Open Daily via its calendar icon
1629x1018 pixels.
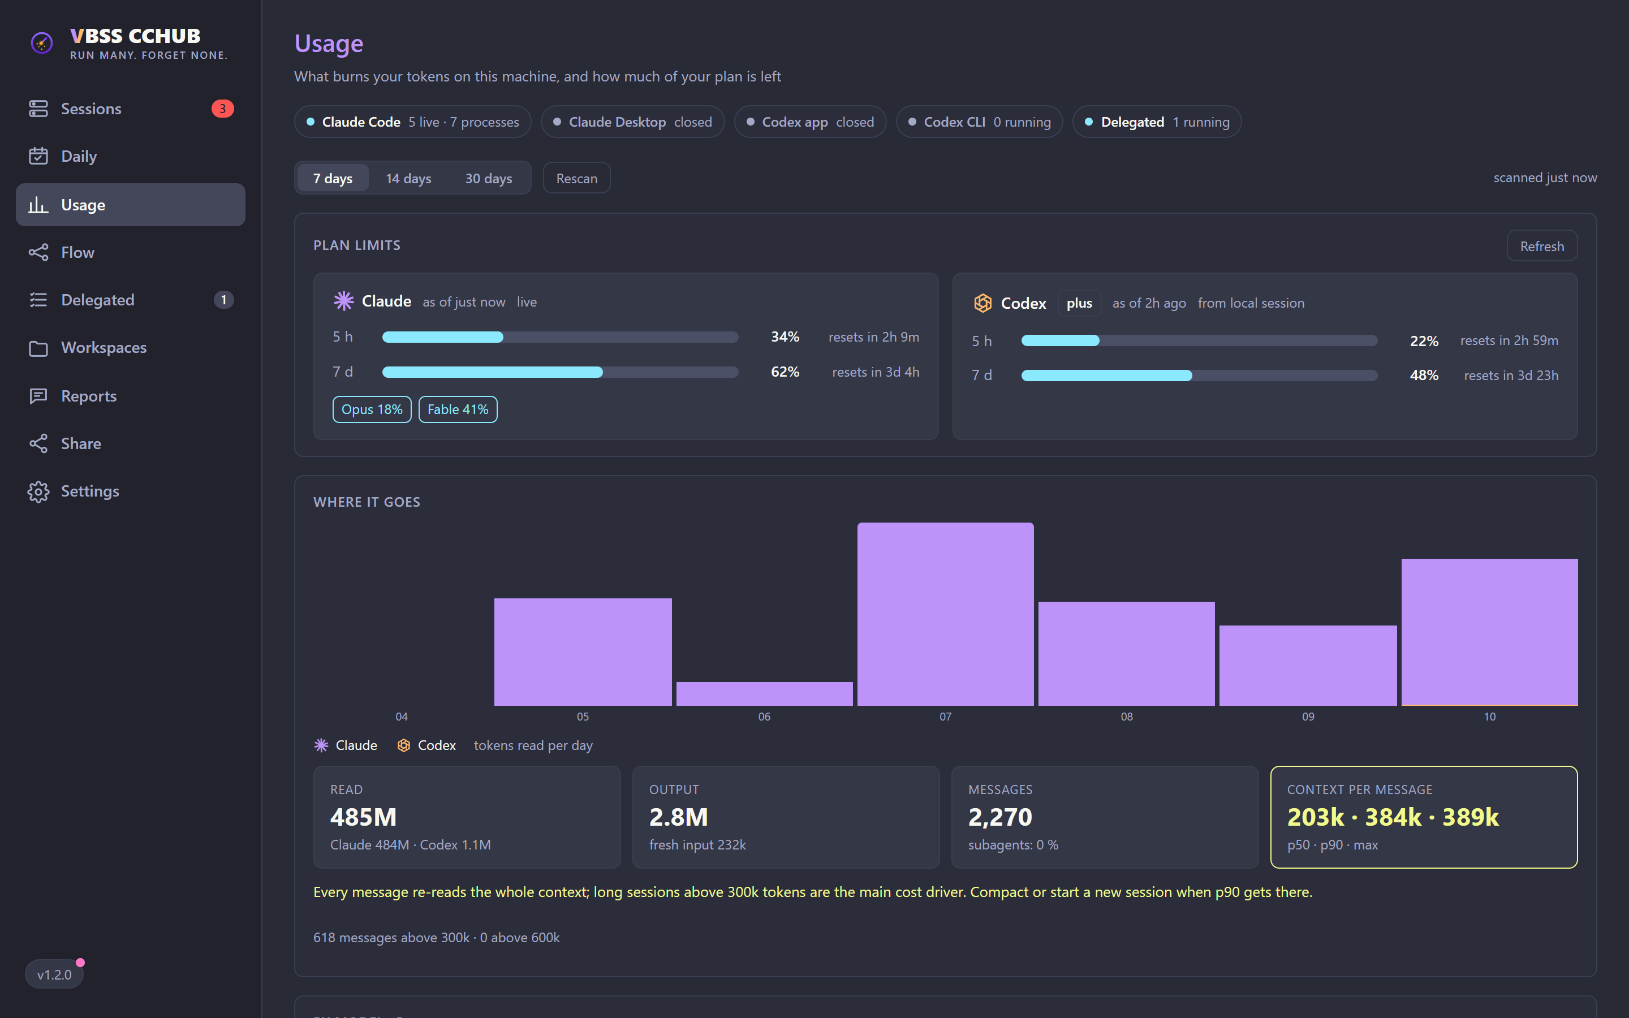[38, 156]
